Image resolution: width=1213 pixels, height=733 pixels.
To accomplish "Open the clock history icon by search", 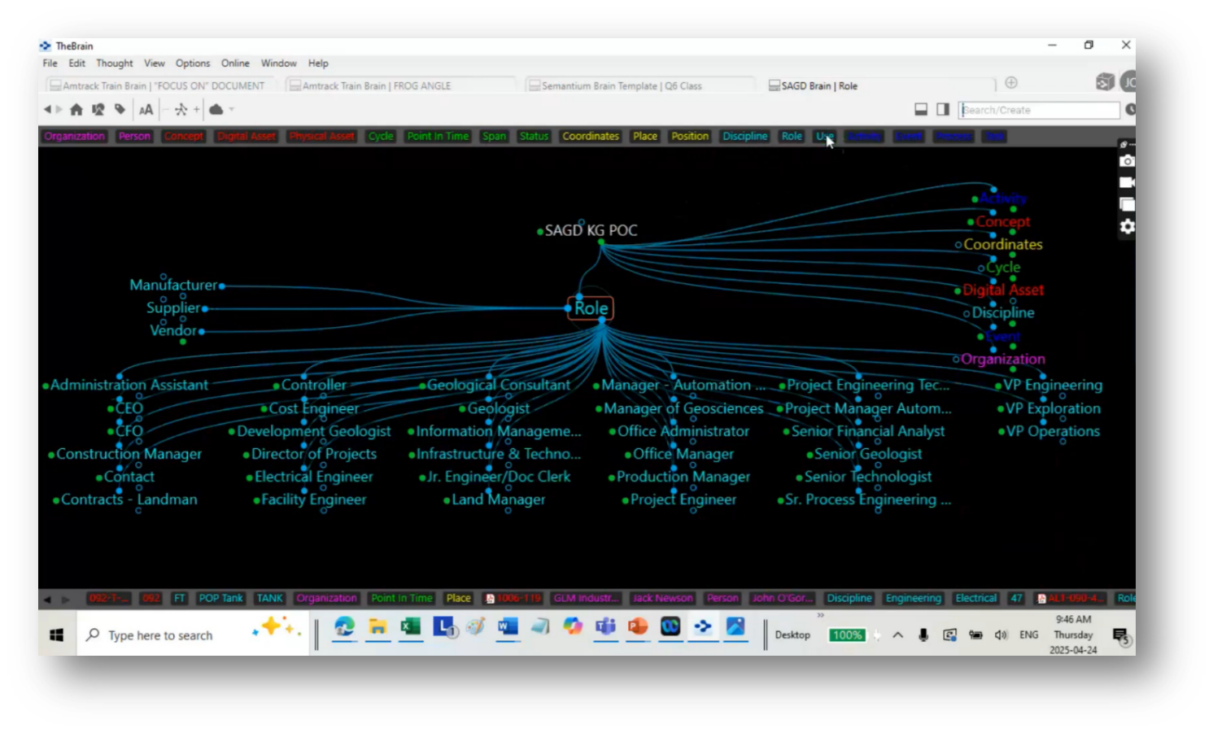I will pyautogui.click(x=1130, y=110).
